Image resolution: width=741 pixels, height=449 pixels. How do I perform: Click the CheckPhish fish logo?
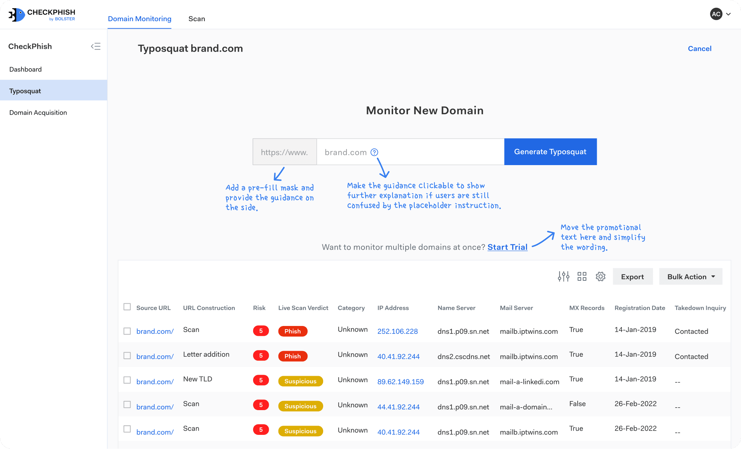point(17,15)
